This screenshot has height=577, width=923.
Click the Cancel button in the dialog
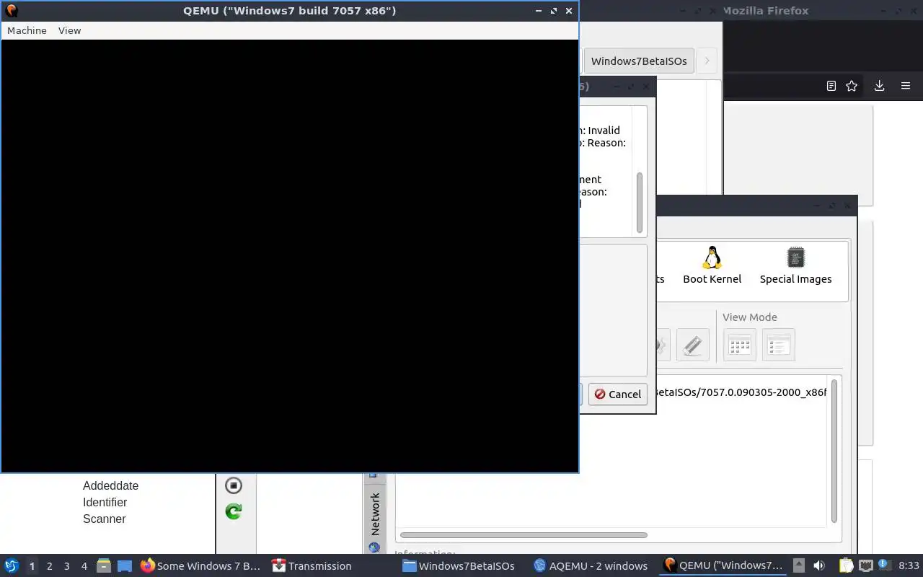618,394
